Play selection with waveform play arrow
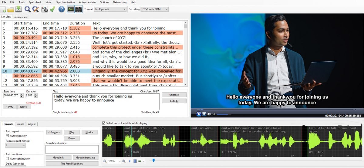This screenshot has height=168, width=364. tap(130, 161)
